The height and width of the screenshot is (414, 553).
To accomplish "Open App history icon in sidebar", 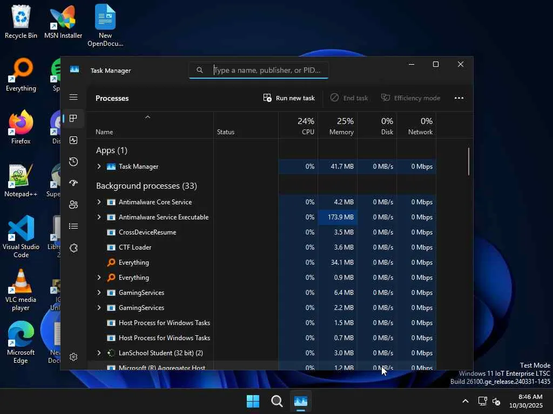I will click(x=73, y=162).
